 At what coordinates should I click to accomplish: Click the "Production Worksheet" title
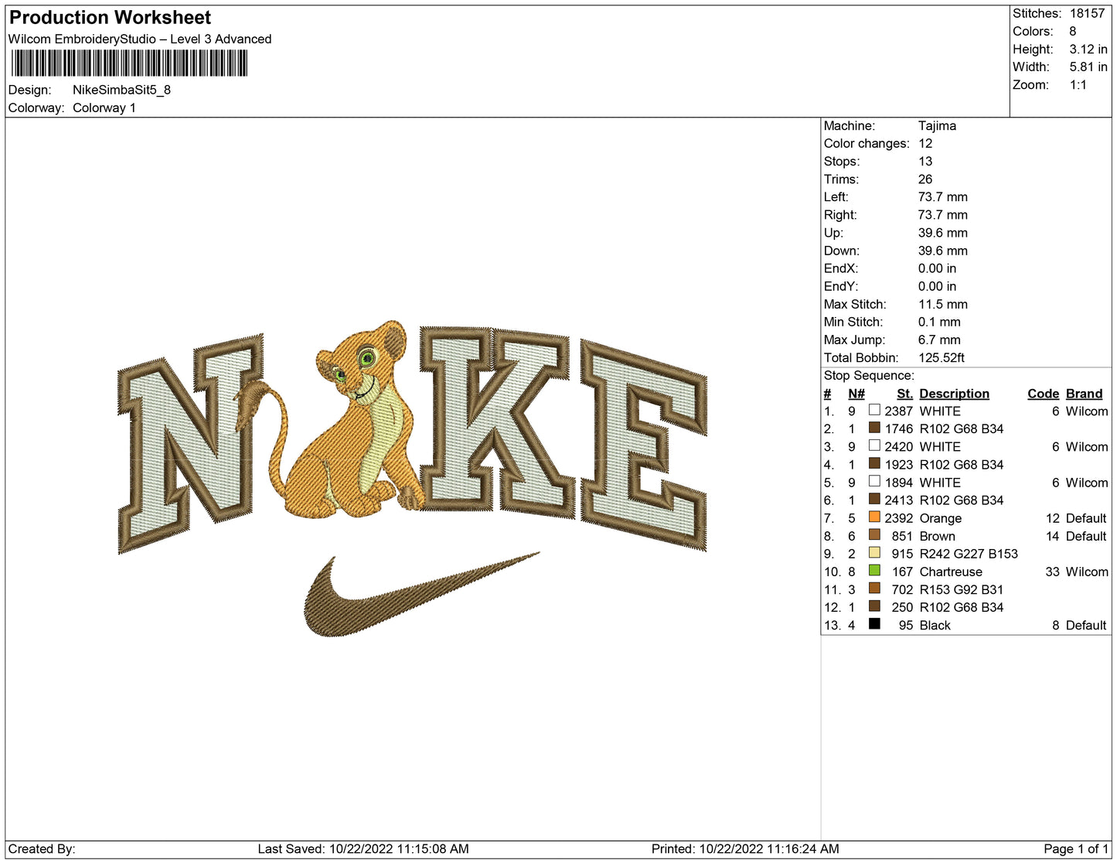pos(110,18)
